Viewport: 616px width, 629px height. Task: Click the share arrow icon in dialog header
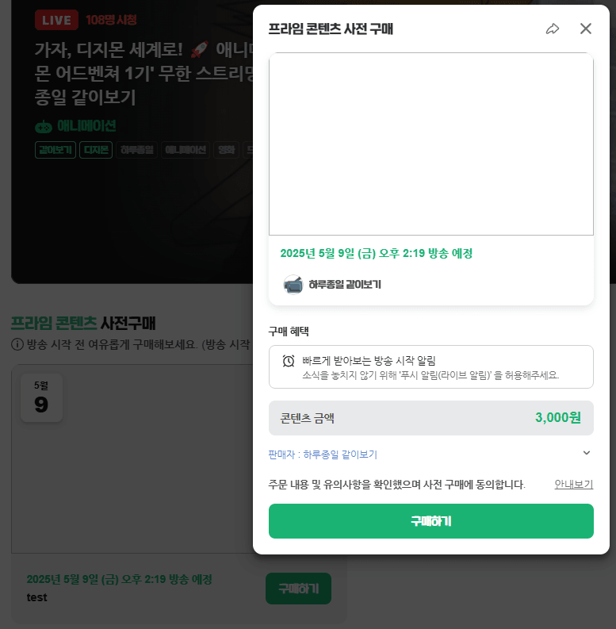[553, 29]
